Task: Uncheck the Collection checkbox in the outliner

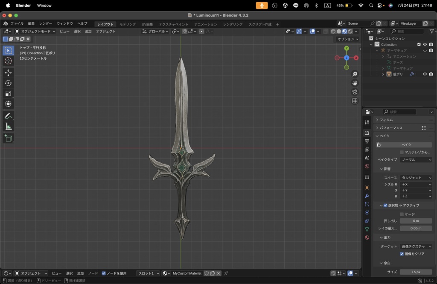Action: click(x=419, y=44)
